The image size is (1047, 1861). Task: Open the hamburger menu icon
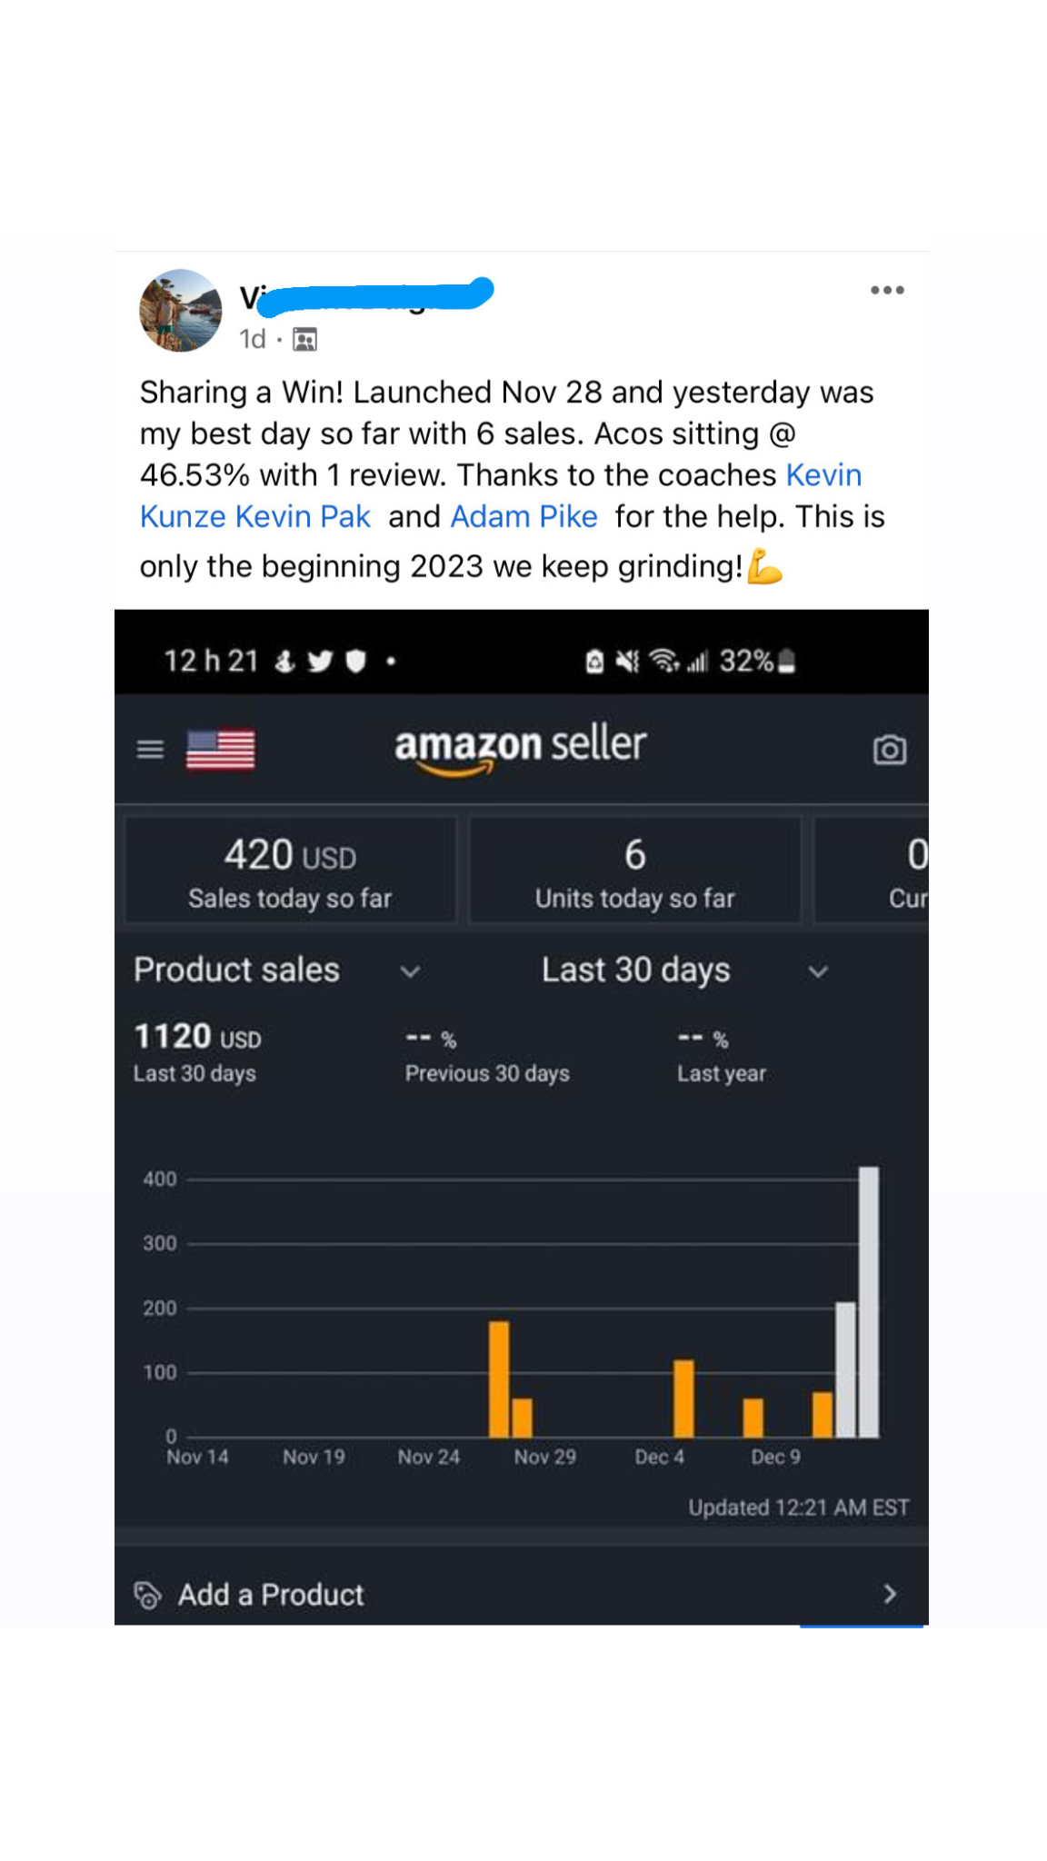pyautogui.click(x=150, y=750)
